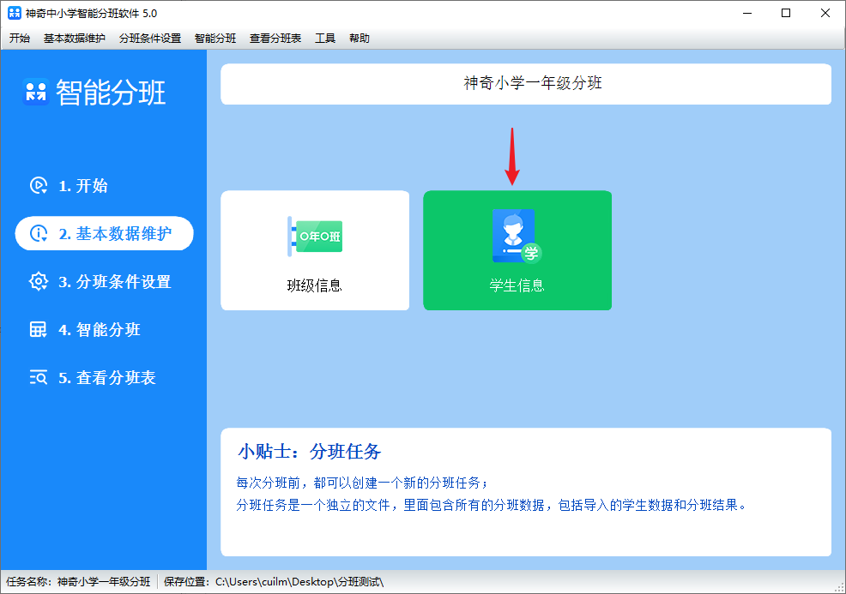Minimize the application window
This screenshot has height=594, width=846.
point(747,13)
